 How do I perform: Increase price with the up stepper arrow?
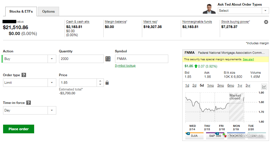click(x=100, y=81)
